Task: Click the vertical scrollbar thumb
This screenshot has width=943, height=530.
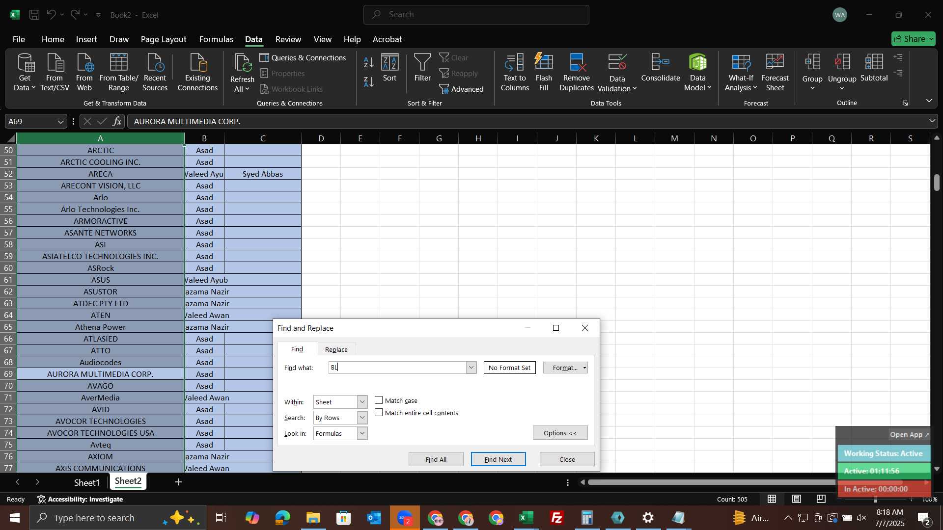Action: click(x=937, y=183)
